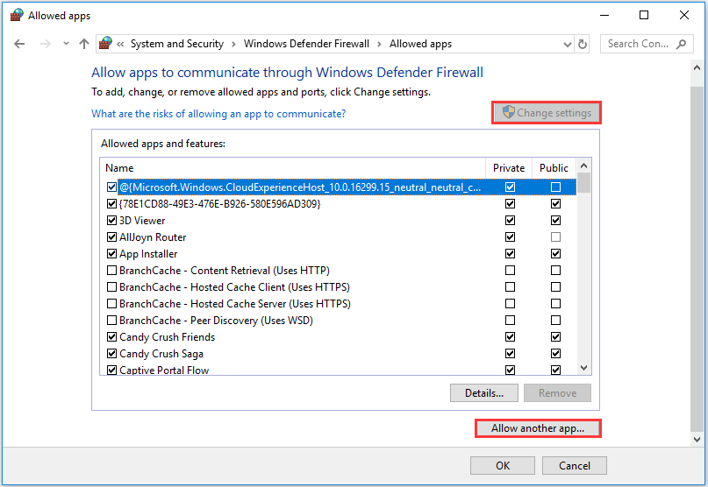708x487 pixels.
Task: Toggle Private checkbox for CloudExperienceHost
Action: pyautogui.click(x=511, y=187)
